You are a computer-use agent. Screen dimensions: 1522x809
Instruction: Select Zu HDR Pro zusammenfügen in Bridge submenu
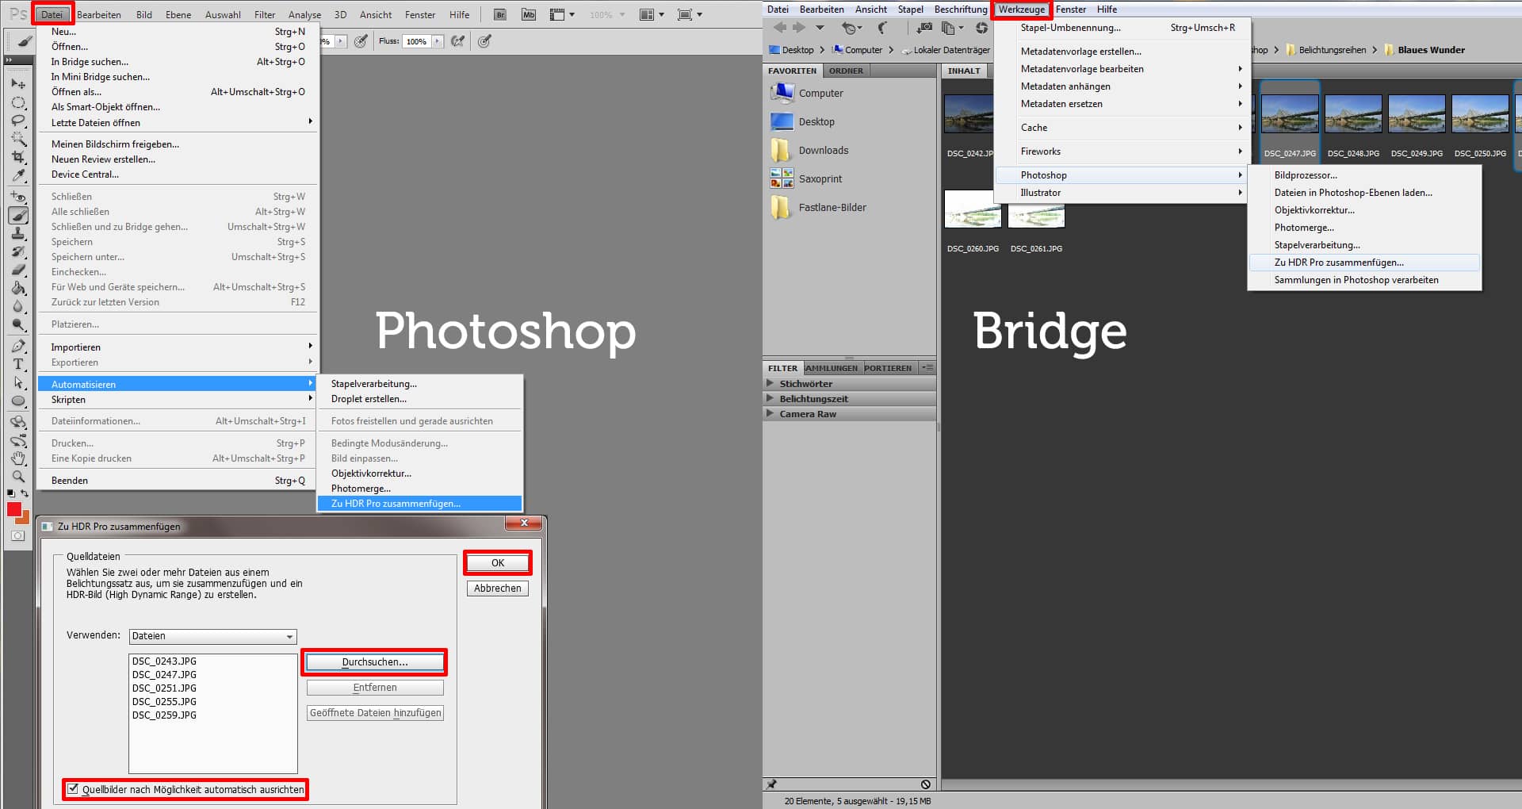(x=1339, y=262)
